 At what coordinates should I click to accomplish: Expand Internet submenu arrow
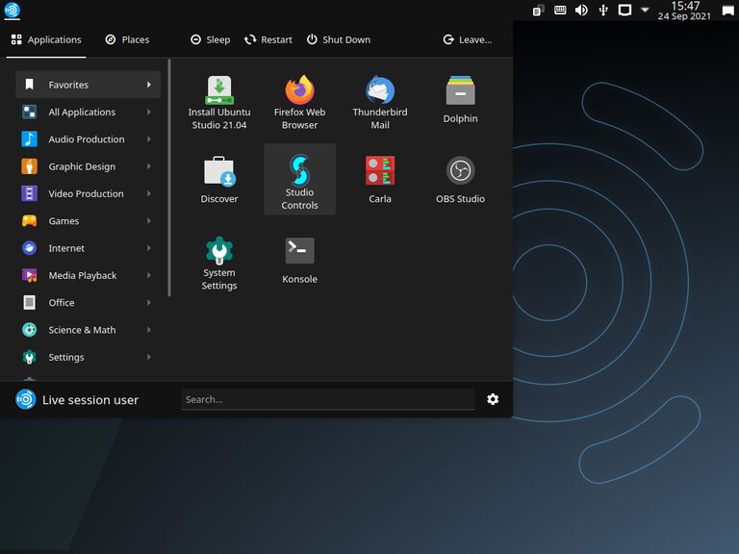tap(149, 248)
